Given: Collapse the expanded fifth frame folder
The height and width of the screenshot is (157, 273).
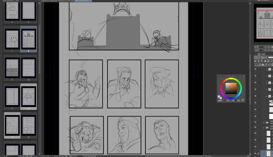Looking at the screenshot, I should [x=266, y=96].
